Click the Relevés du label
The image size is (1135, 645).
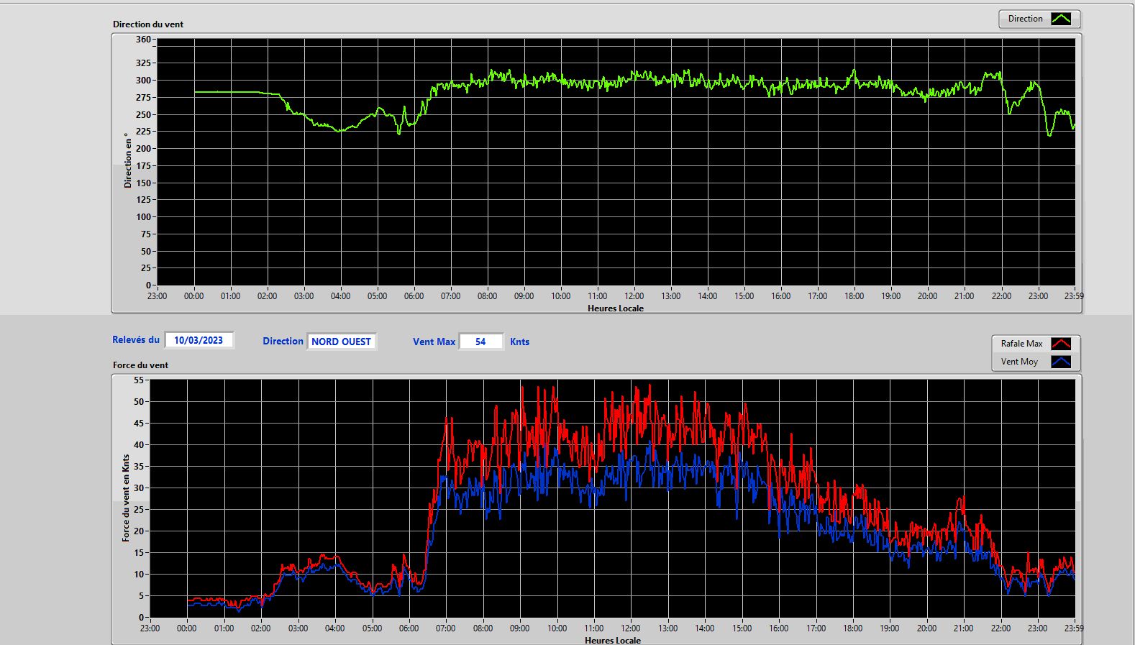pyautogui.click(x=136, y=339)
